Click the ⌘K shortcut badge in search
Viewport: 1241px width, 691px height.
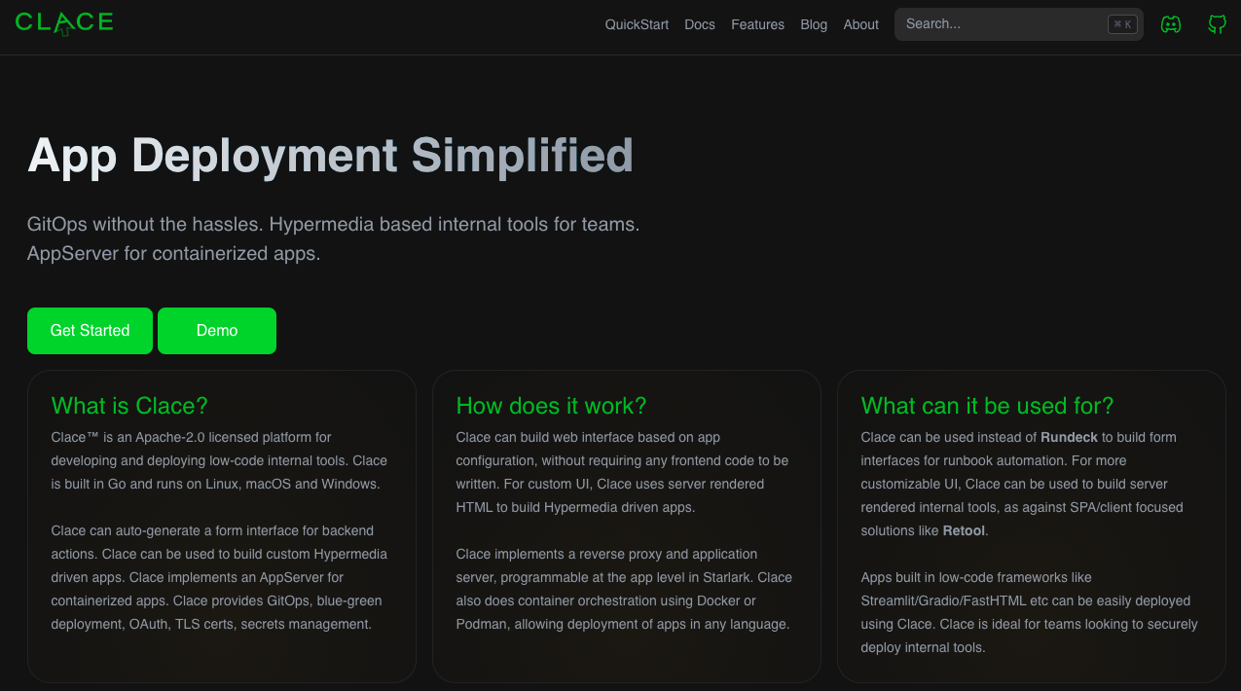[1122, 24]
